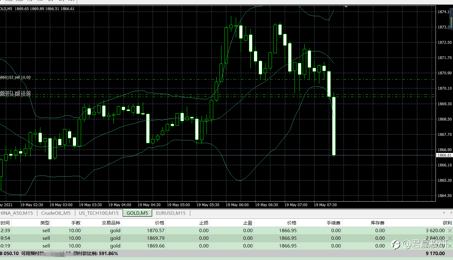Viewport: 453px width, 260px height.
Task: Click the 价格 header left of 止损
Action: pyautogui.click(x=160, y=223)
